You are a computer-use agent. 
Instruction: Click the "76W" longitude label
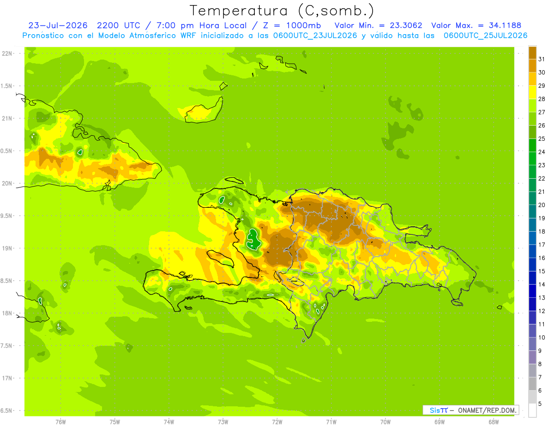pos(60,422)
